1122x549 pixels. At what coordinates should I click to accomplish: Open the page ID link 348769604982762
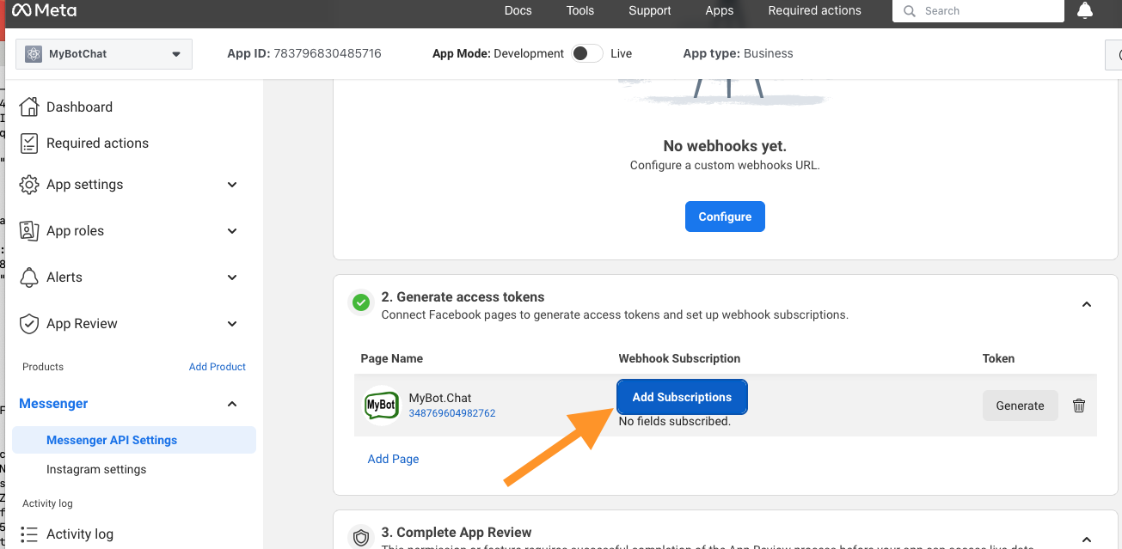[453, 413]
